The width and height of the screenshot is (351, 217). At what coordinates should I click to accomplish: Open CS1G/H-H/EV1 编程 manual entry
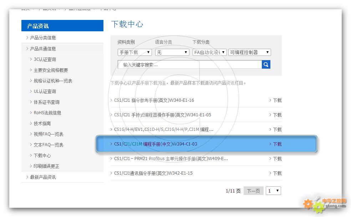[x=163, y=129]
